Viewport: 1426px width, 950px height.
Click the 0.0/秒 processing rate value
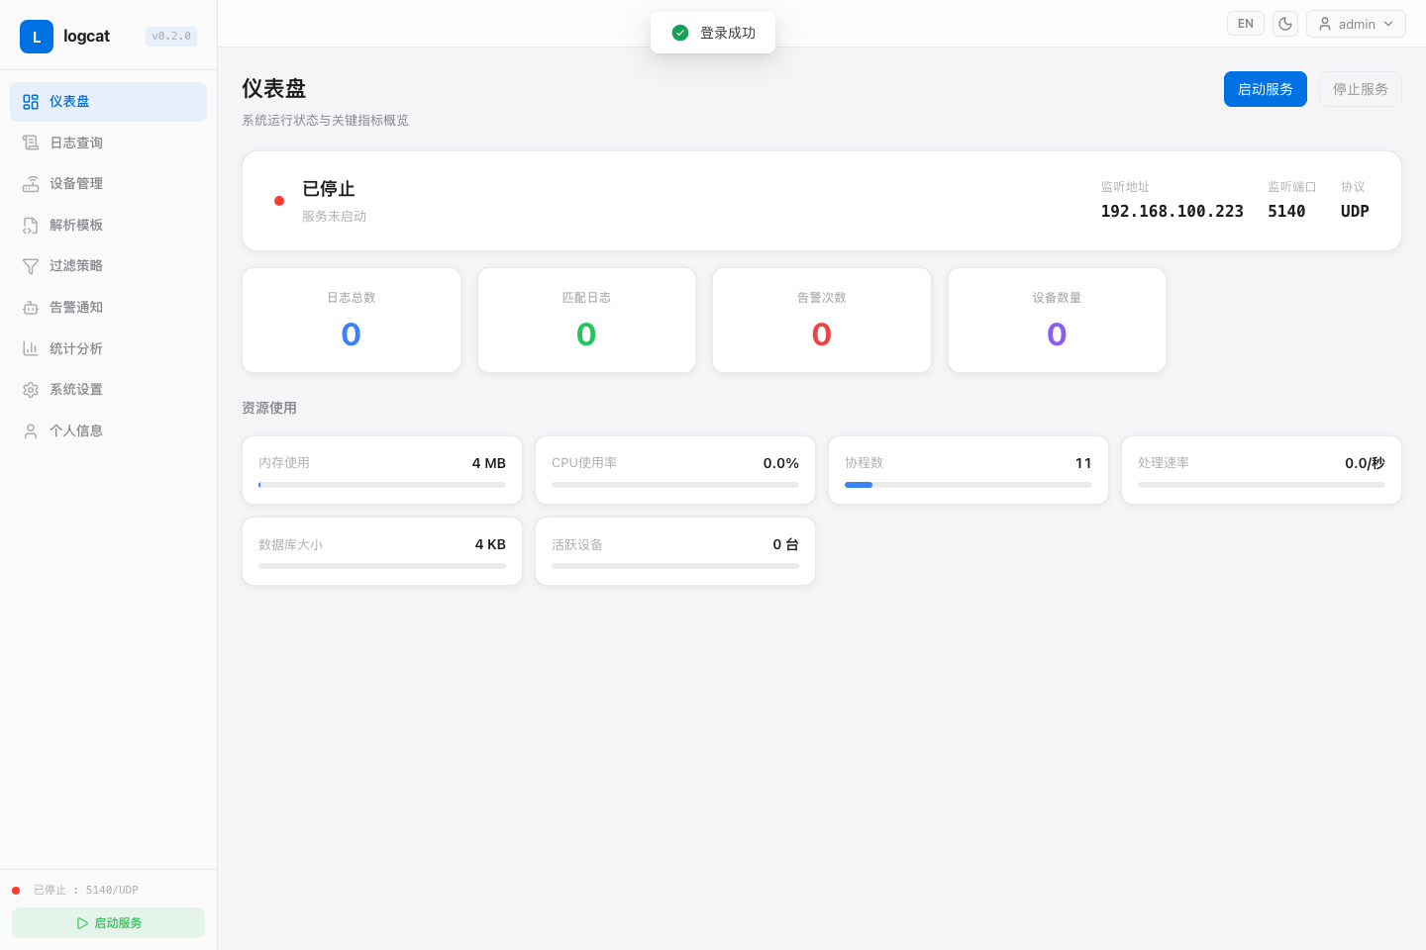[1365, 463]
